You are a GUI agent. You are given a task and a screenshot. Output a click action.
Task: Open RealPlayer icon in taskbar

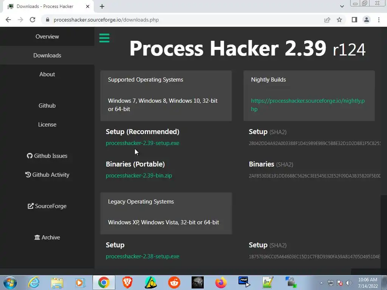[x=244, y=282]
